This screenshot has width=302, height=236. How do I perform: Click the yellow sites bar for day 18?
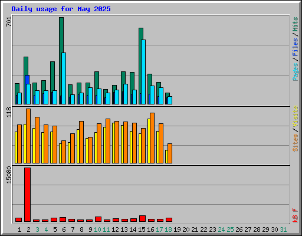pyautogui.click(x=166, y=156)
